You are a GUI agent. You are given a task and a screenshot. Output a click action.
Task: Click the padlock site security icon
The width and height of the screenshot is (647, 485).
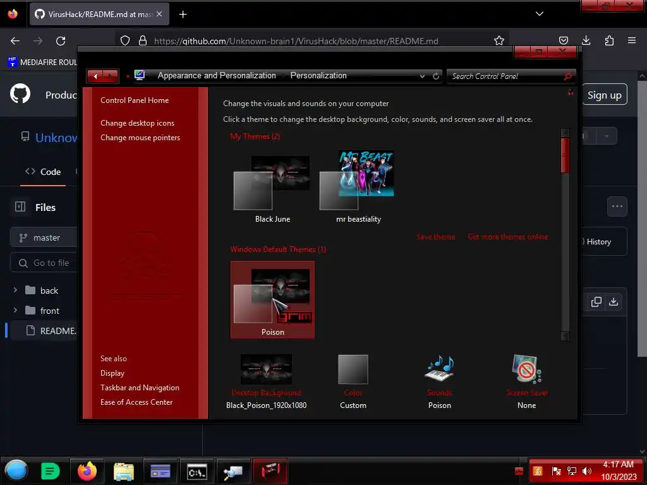(x=143, y=40)
